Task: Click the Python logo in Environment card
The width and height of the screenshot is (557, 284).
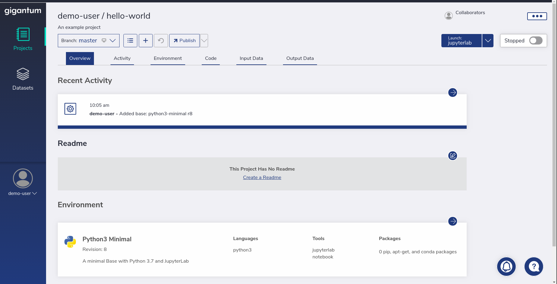Action: pyautogui.click(x=70, y=242)
